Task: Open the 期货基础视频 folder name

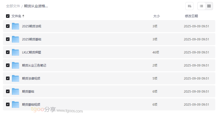Action: click(x=31, y=104)
